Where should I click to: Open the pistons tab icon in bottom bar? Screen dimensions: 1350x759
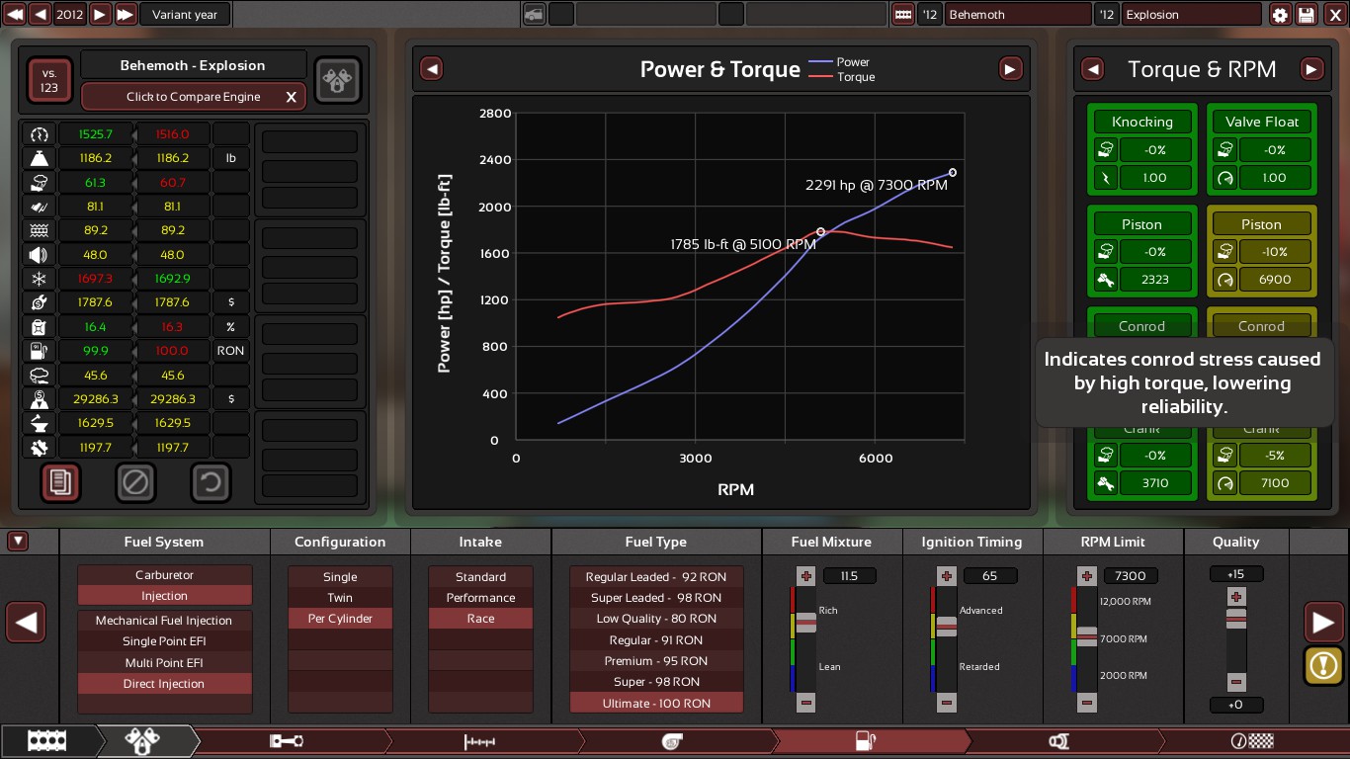140,741
